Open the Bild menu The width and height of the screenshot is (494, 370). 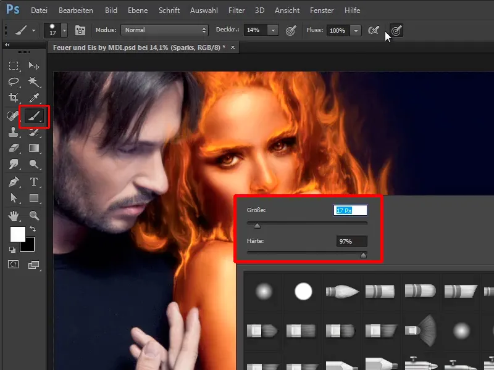click(111, 10)
